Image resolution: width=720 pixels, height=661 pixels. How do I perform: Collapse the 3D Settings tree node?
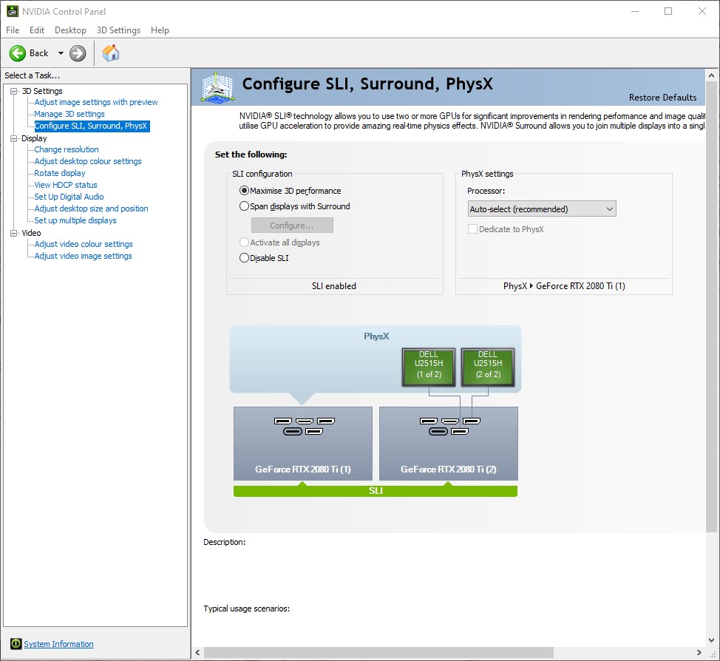click(14, 91)
